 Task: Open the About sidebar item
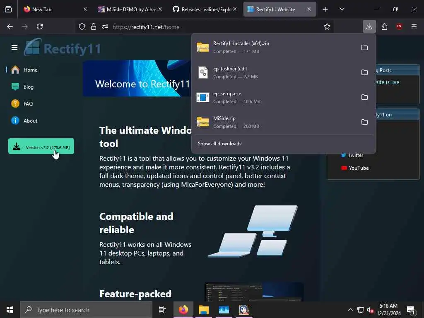[x=24, y=120]
